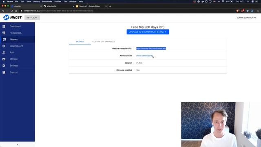
Task: Open the Notification Center list icon
Action: (x=257, y=2)
